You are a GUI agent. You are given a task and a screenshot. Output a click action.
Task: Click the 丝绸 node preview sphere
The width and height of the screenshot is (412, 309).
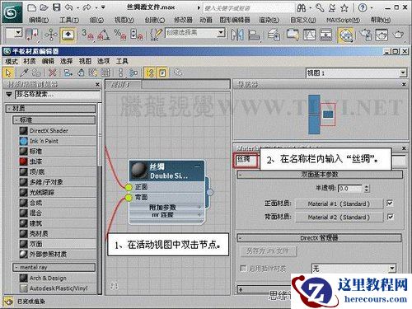click(139, 170)
